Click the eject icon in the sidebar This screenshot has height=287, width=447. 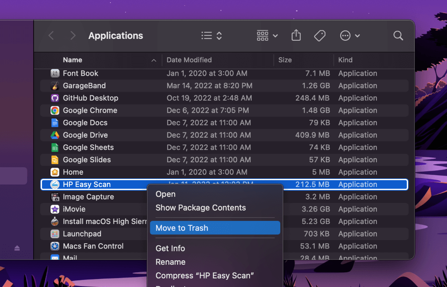click(17, 248)
